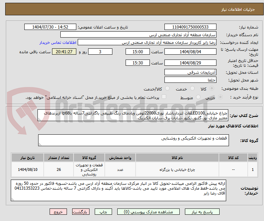Open اطلاعات تماس خریدار link
This screenshot has height=221, width=264.
pos(58,42)
